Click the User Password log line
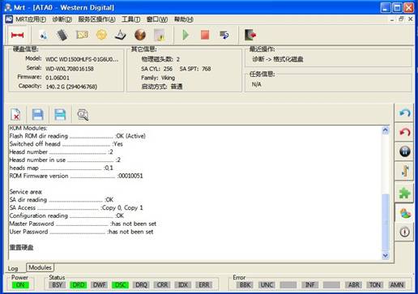Image resolution: width=418 pixels, height=294 pixels. pos(81,232)
